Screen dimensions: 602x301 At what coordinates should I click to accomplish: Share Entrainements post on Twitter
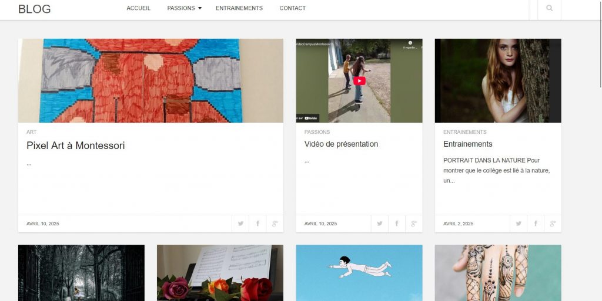coord(519,224)
